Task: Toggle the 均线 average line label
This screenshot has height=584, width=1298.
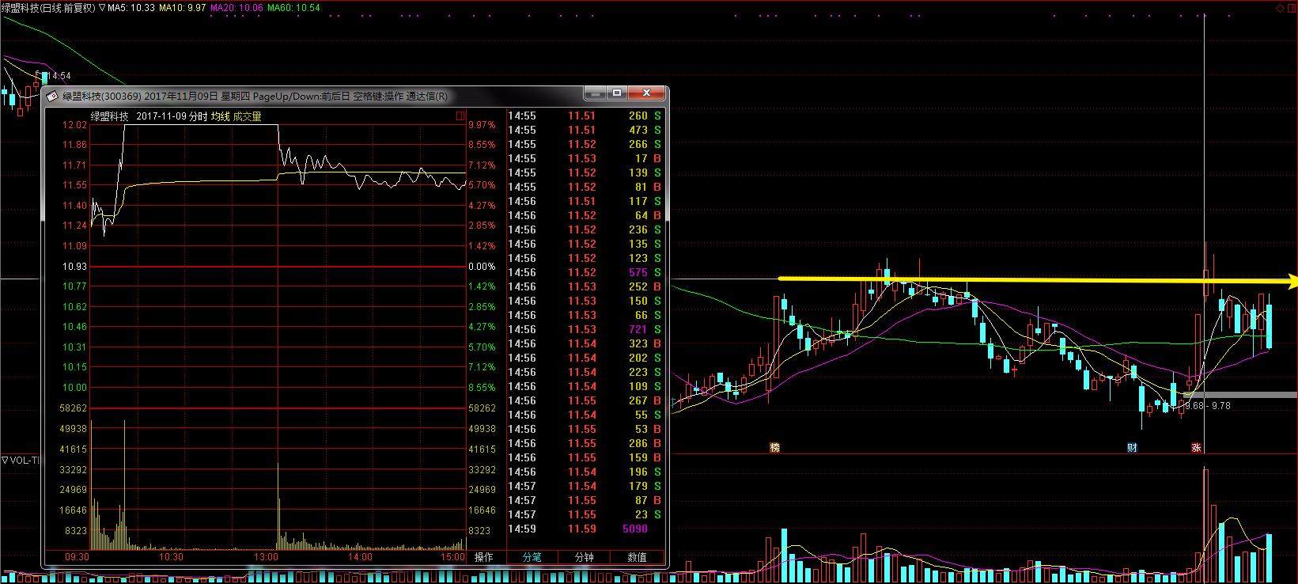Action: pyautogui.click(x=220, y=116)
